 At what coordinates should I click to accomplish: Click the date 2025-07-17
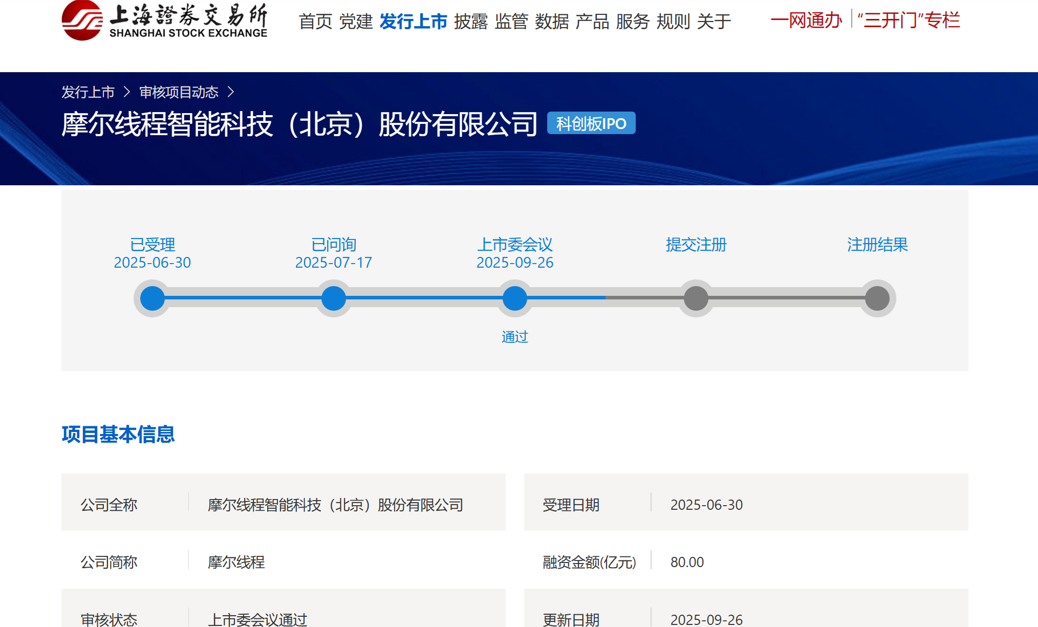click(334, 263)
